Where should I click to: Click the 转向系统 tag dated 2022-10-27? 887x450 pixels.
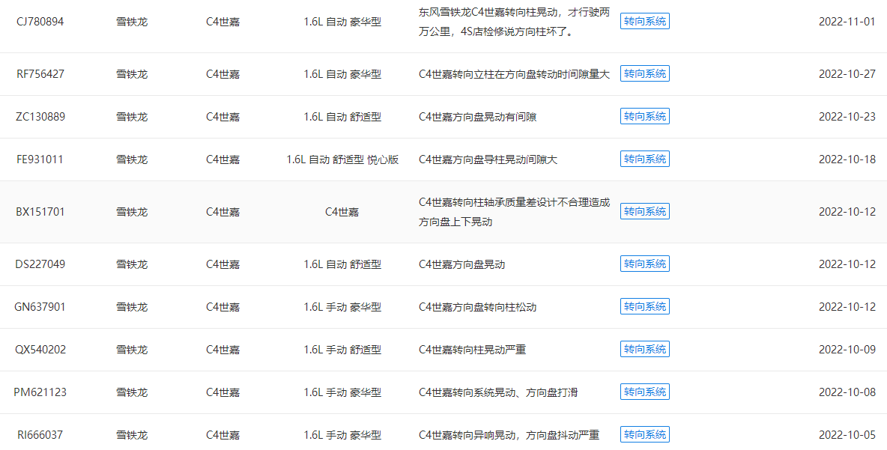644,73
